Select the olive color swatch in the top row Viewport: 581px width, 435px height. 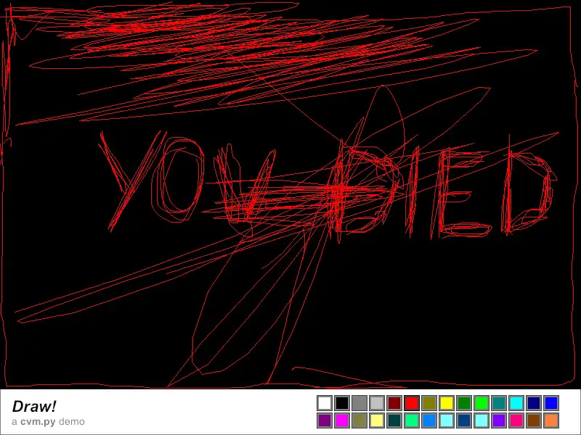click(429, 403)
